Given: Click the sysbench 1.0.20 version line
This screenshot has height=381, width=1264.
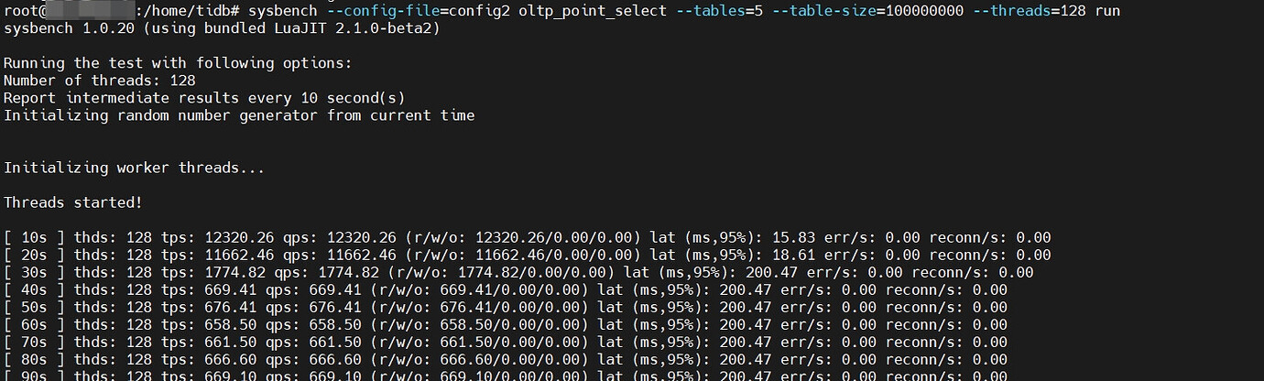Looking at the screenshot, I should [x=223, y=28].
